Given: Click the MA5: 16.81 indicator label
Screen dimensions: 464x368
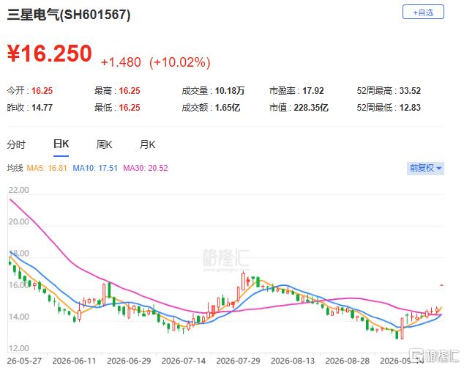Looking at the screenshot, I should pyautogui.click(x=47, y=168).
